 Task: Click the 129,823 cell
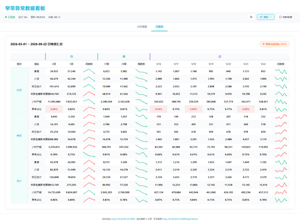246,147
